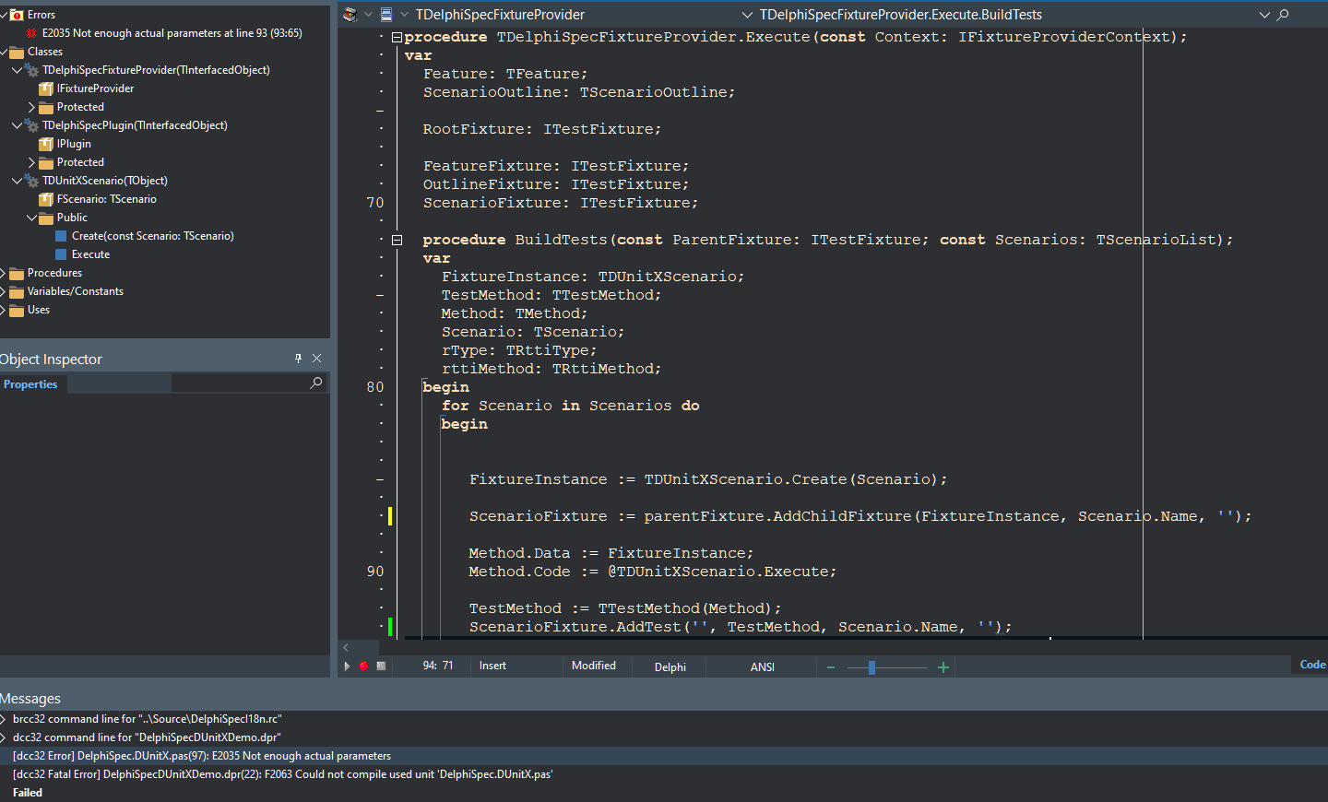Click the E2035 error entry in the Structure tree
1328x802 pixels.
click(172, 33)
